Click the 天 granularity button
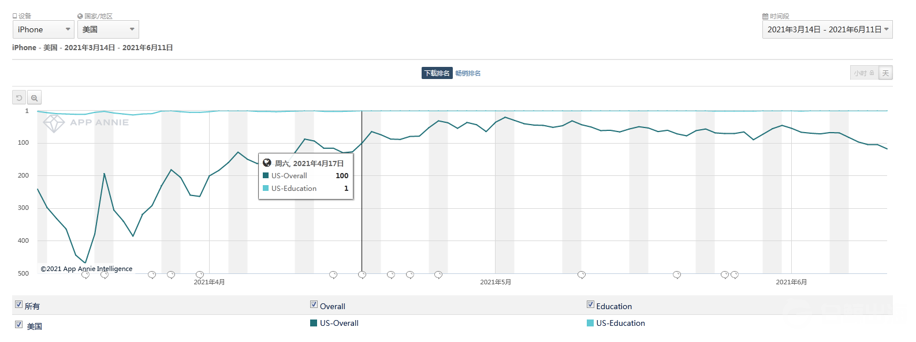916x342 pixels. [885, 73]
